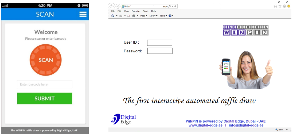Open the View menu
This screenshot has width=293, height=134.
click(x=127, y=11)
